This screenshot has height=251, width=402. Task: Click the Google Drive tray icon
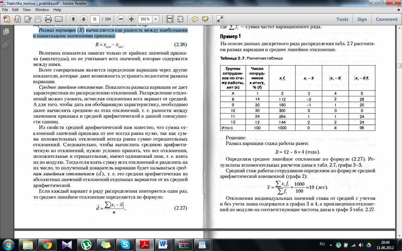click(368, 244)
